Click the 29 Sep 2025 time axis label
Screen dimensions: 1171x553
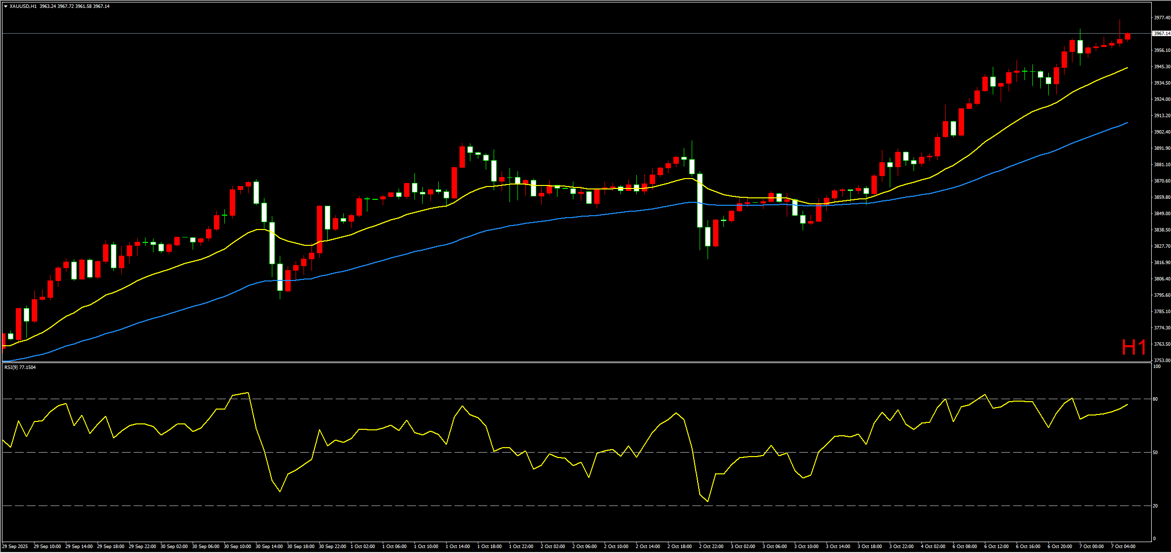pos(15,547)
